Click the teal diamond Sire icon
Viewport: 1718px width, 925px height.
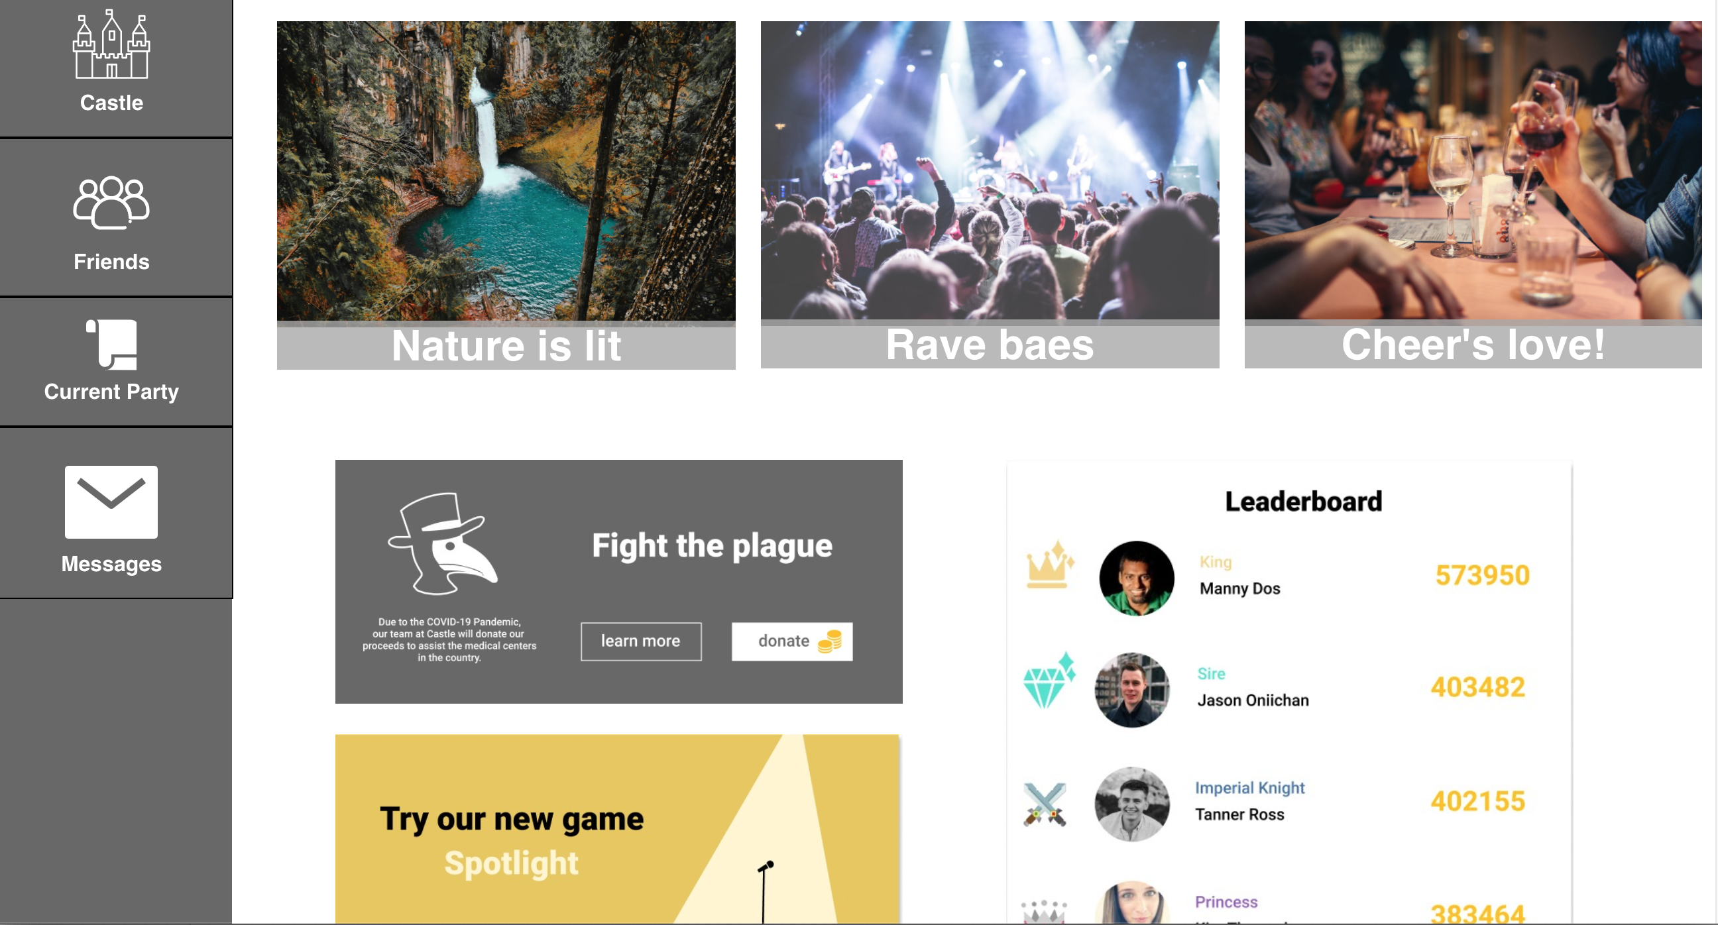pyautogui.click(x=1049, y=681)
